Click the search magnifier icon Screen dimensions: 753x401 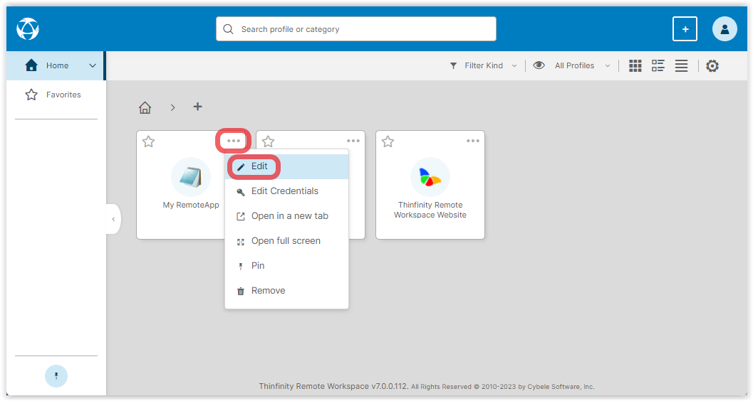(x=229, y=29)
